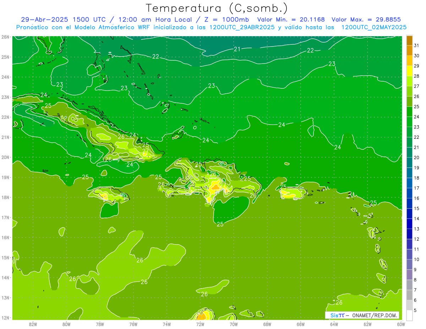Click the legend value "12"

416,239
